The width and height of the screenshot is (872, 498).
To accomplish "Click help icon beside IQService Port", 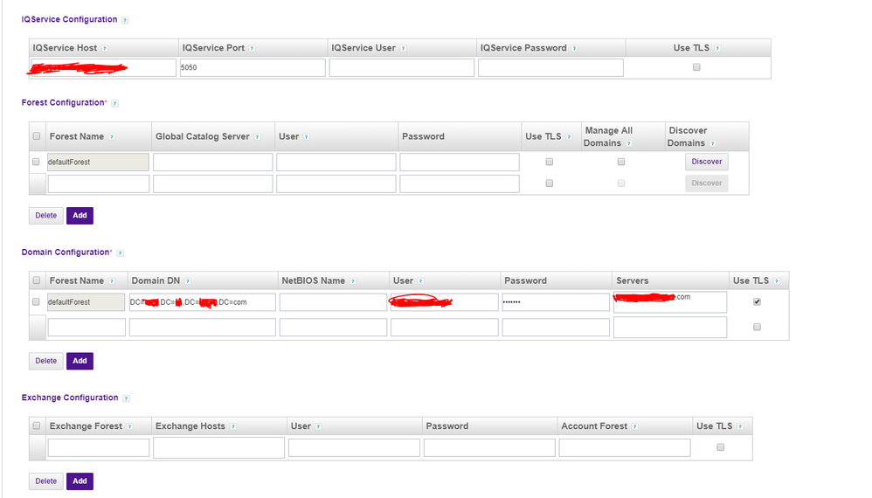I will (x=253, y=49).
